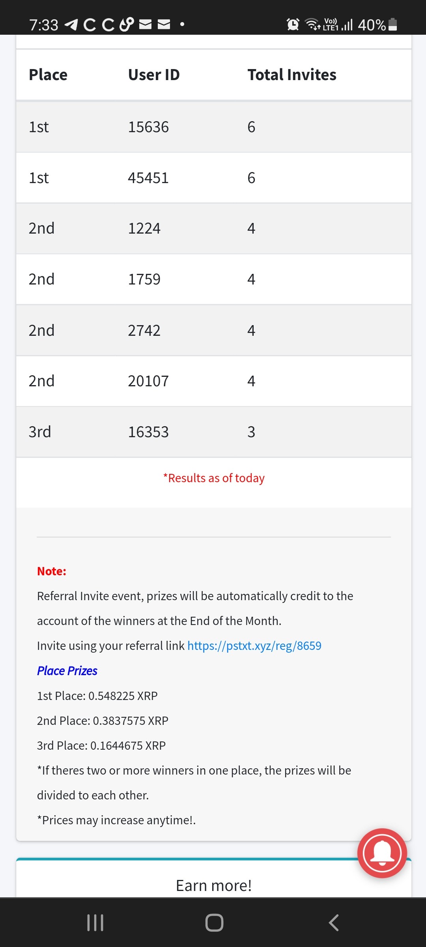Tap the red notification bell button

(x=382, y=853)
